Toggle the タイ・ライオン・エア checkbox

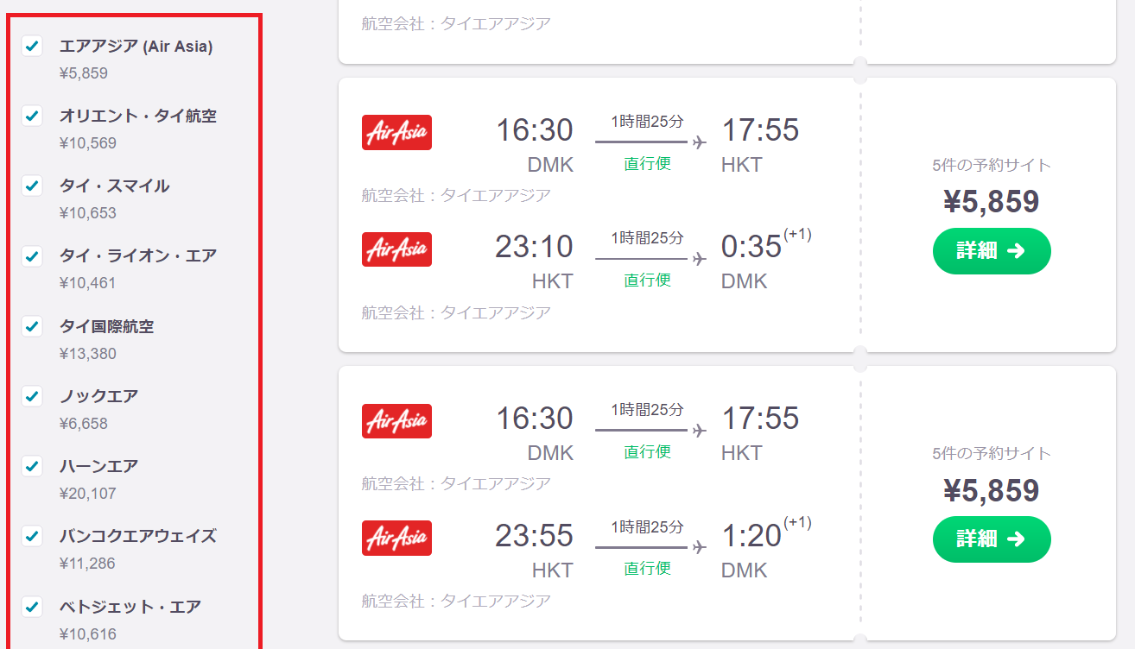32,255
